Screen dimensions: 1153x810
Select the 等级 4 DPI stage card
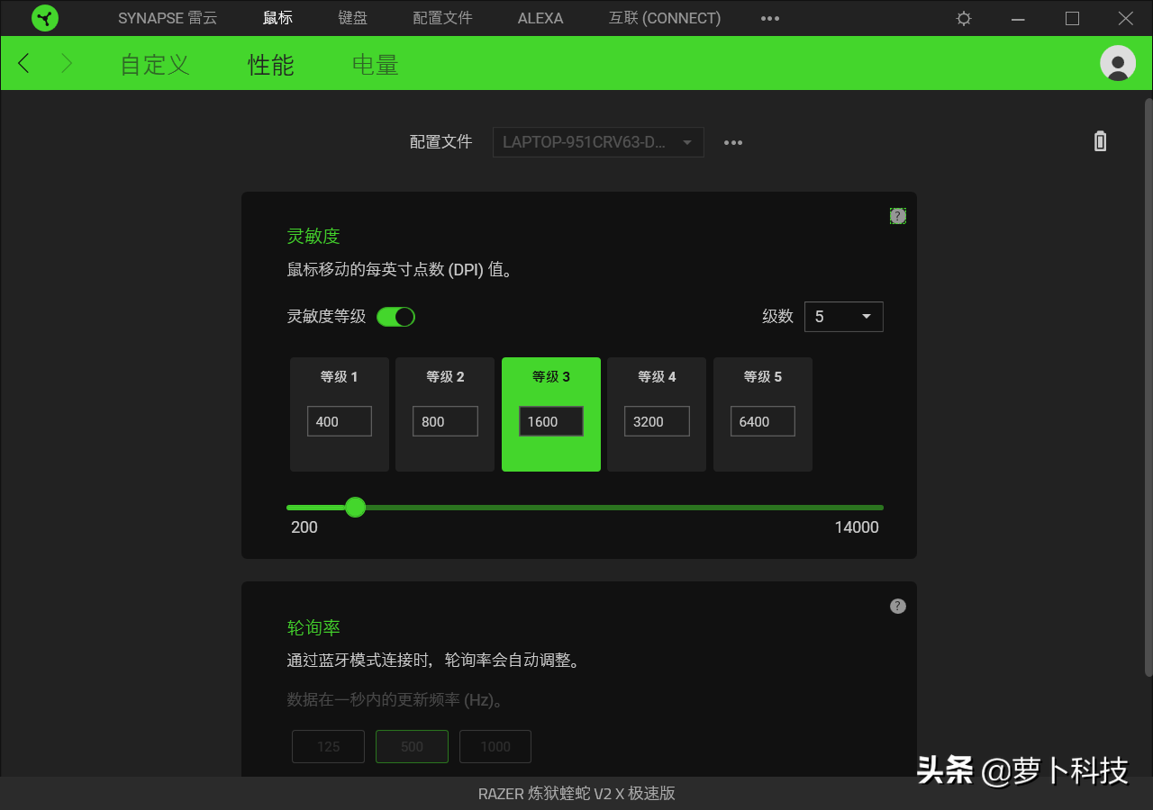(x=657, y=414)
